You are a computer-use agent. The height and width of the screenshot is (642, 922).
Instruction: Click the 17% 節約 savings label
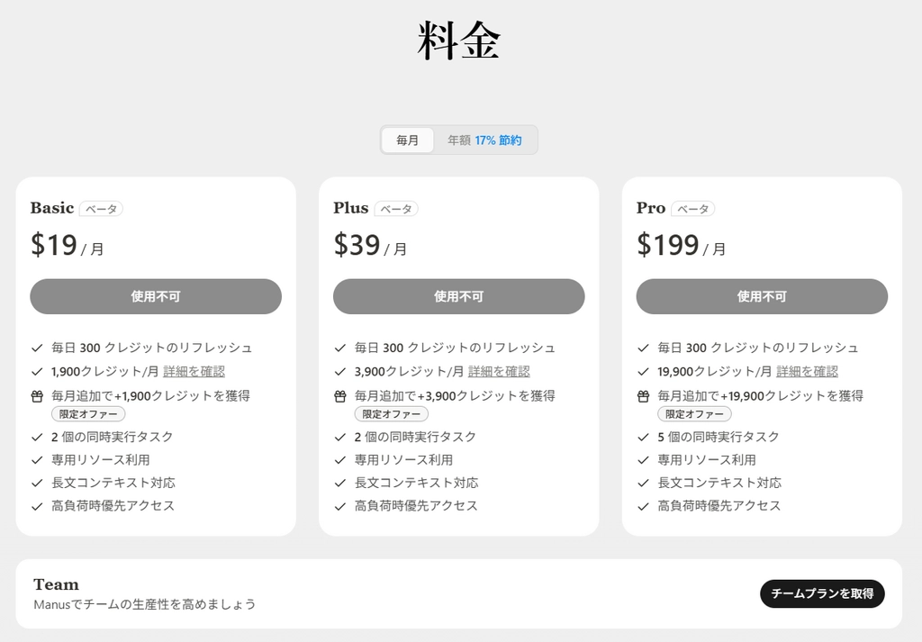pyautogui.click(x=498, y=140)
